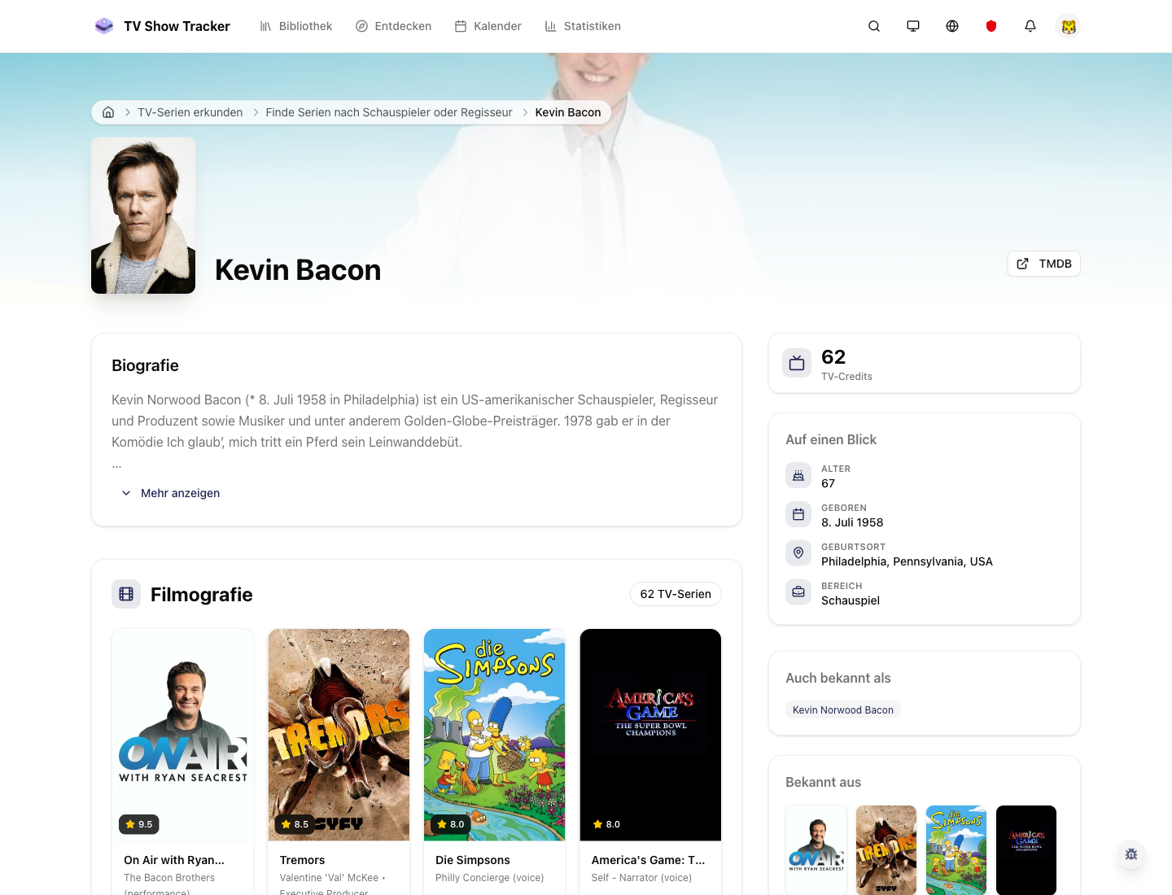Click the Finde Serien nach Schauspieler breadcrumb
Viewport: 1172px width, 895px height.
point(388,112)
